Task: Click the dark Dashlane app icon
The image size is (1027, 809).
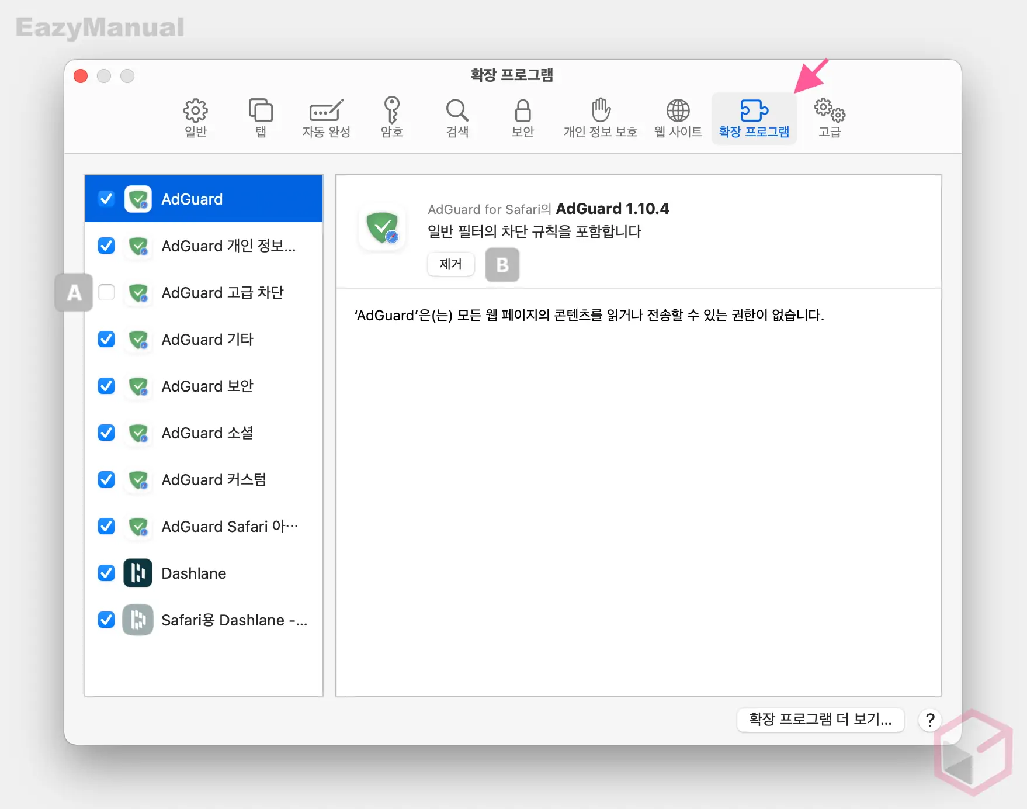Action: (x=138, y=573)
